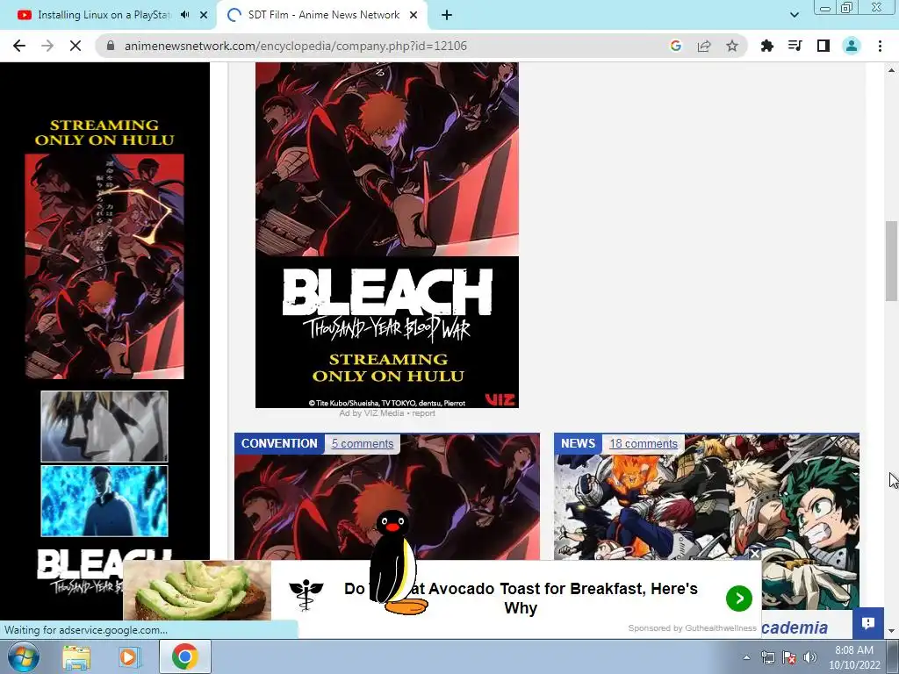
Task: Close the SDT Film tab
Action: pos(414,15)
